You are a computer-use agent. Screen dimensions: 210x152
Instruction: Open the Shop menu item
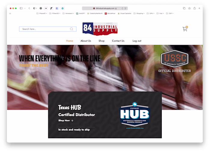click(x=101, y=41)
